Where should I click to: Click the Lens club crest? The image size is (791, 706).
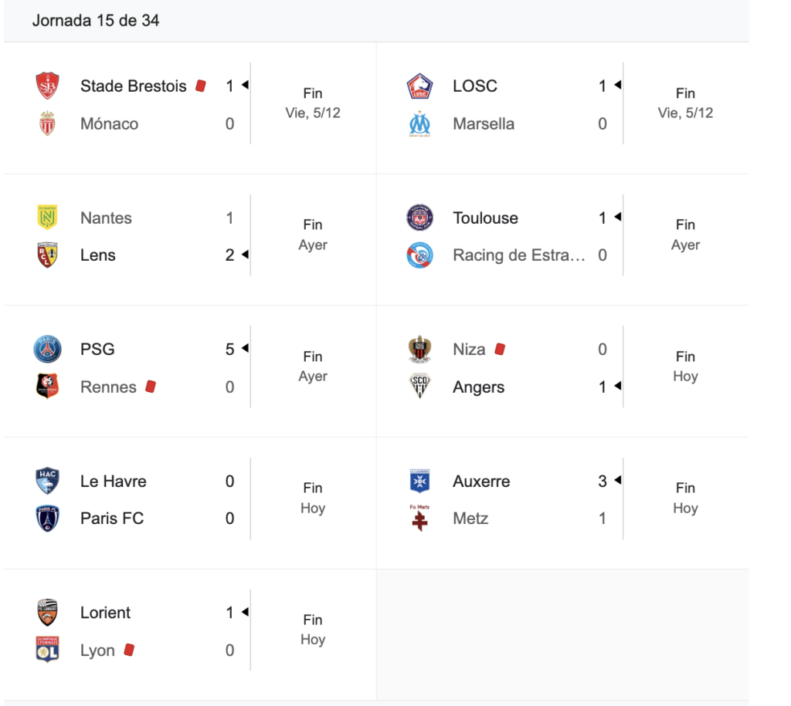point(48,255)
